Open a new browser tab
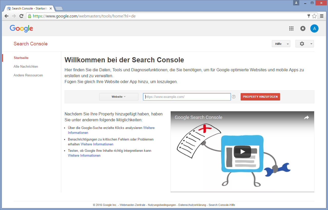The width and height of the screenshot is (328, 210). (59, 8)
